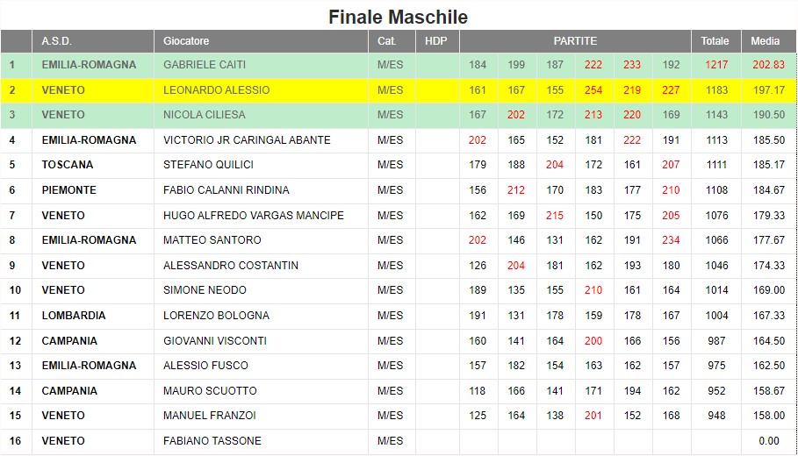Select the red 254 game score
Screen dimensions: 798x456
[593, 90]
